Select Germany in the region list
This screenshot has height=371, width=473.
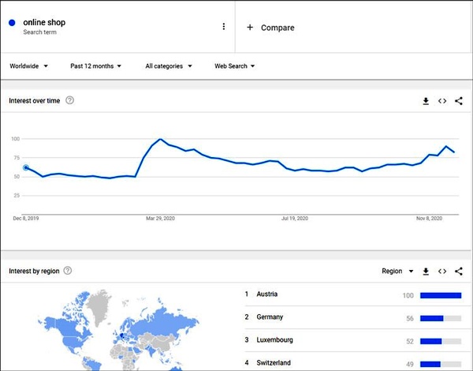[269, 317]
